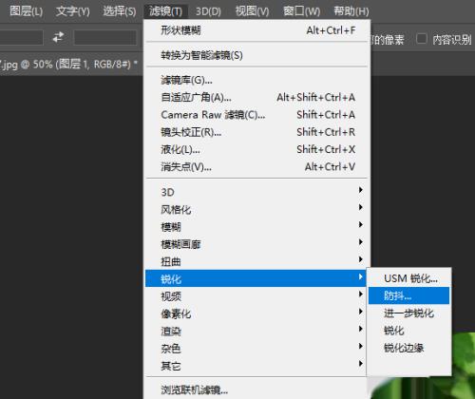This screenshot has width=475, height=399.
Task: Expand the 3D filter submenu
Action: click(x=256, y=192)
